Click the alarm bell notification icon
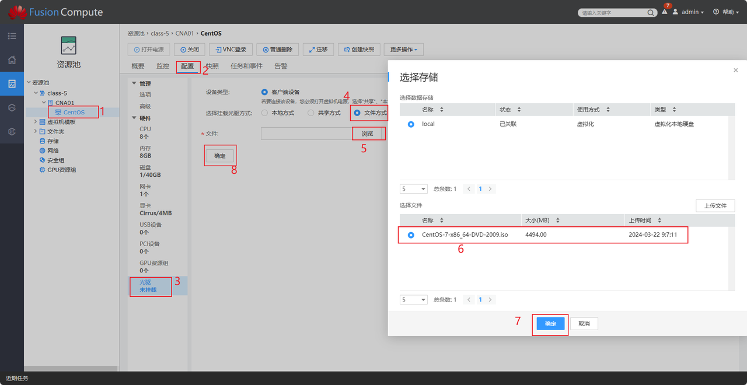The image size is (747, 385). [x=664, y=12]
